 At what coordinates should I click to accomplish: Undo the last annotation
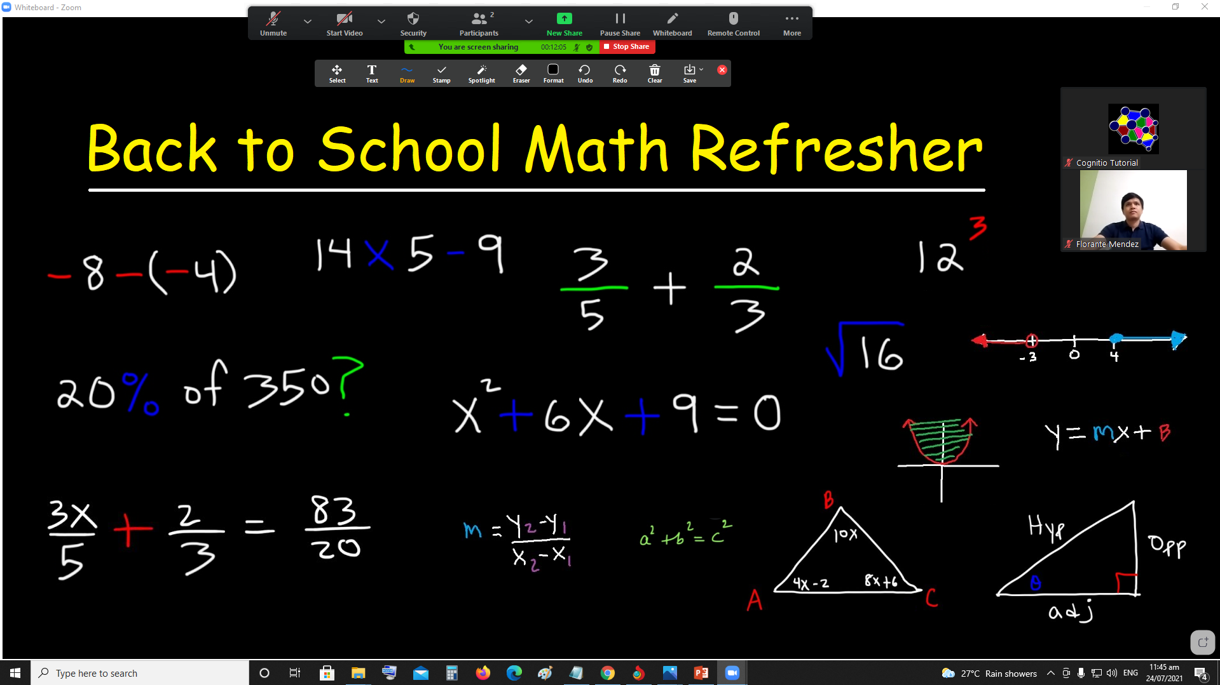click(x=585, y=74)
